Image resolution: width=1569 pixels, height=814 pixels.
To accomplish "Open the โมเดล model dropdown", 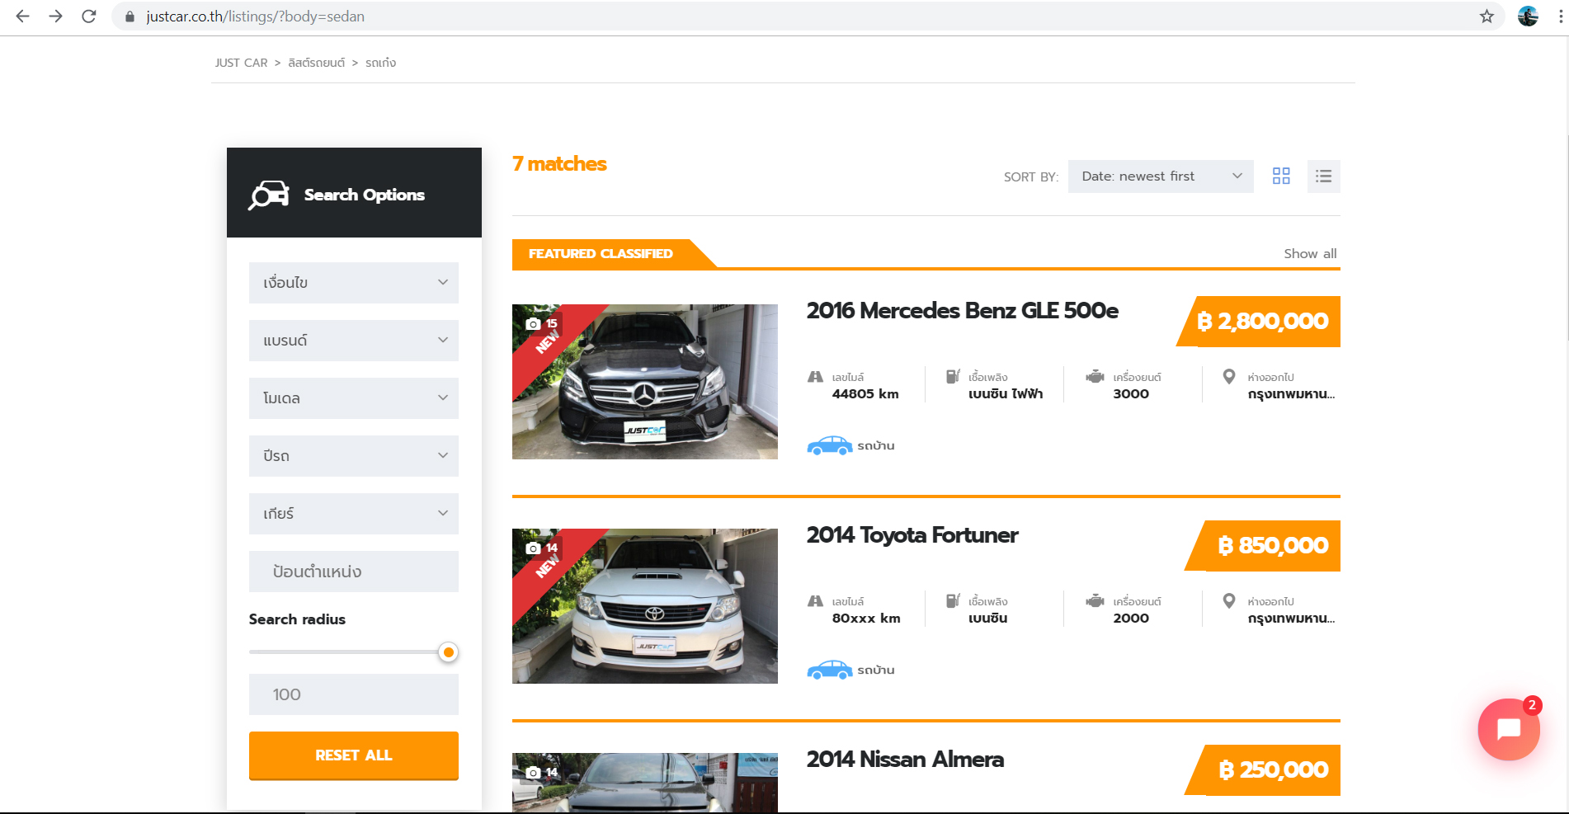I will tap(354, 398).
